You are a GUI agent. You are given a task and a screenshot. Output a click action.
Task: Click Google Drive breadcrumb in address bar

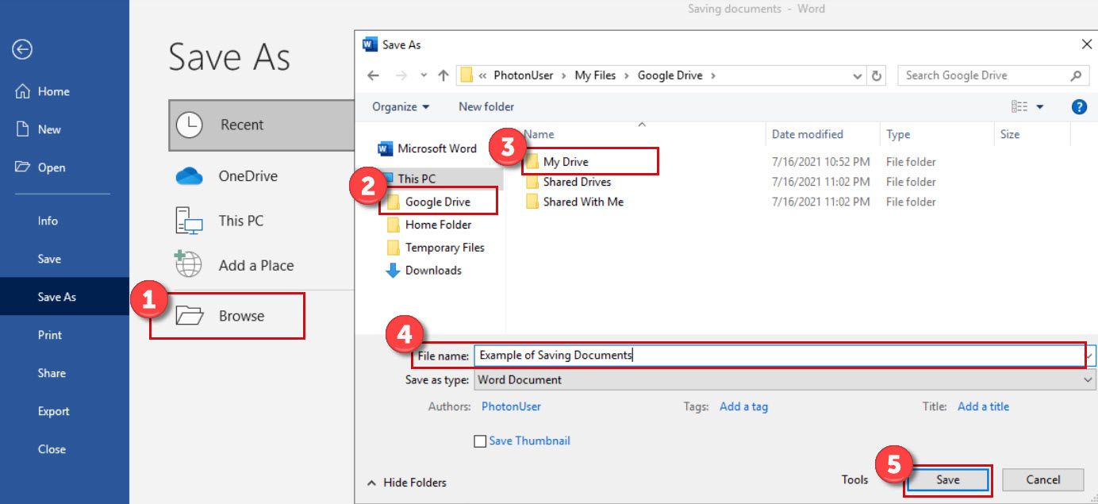(670, 75)
